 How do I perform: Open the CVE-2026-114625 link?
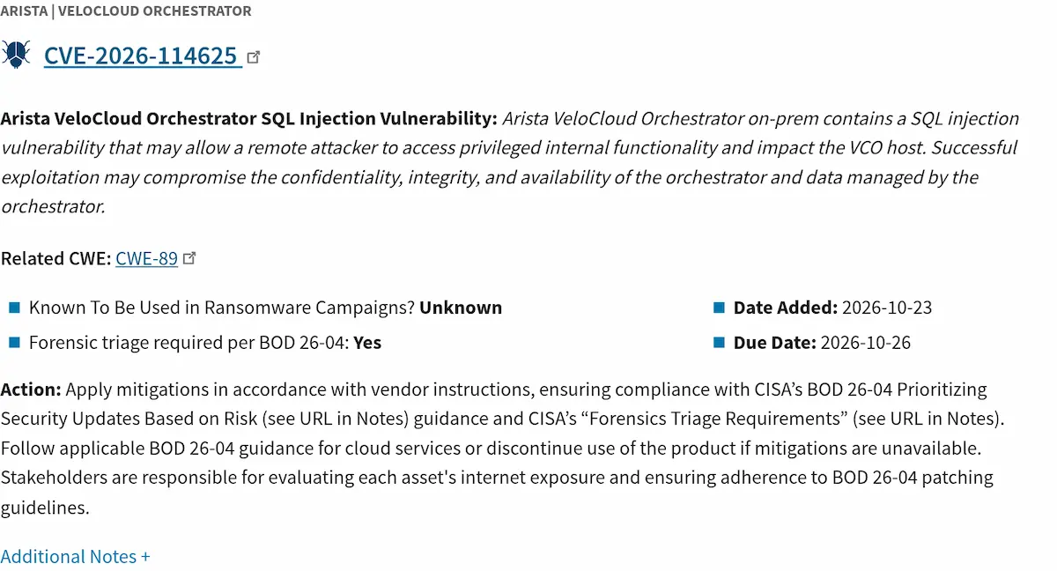143,56
